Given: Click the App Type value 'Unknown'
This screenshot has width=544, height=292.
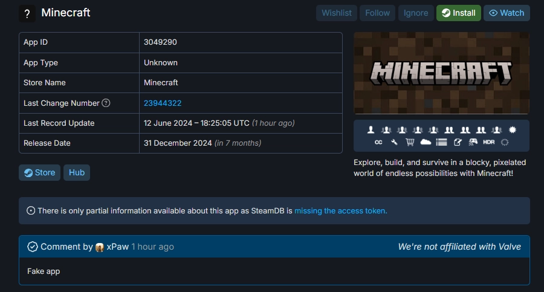Looking at the screenshot, I should [161, 62].
